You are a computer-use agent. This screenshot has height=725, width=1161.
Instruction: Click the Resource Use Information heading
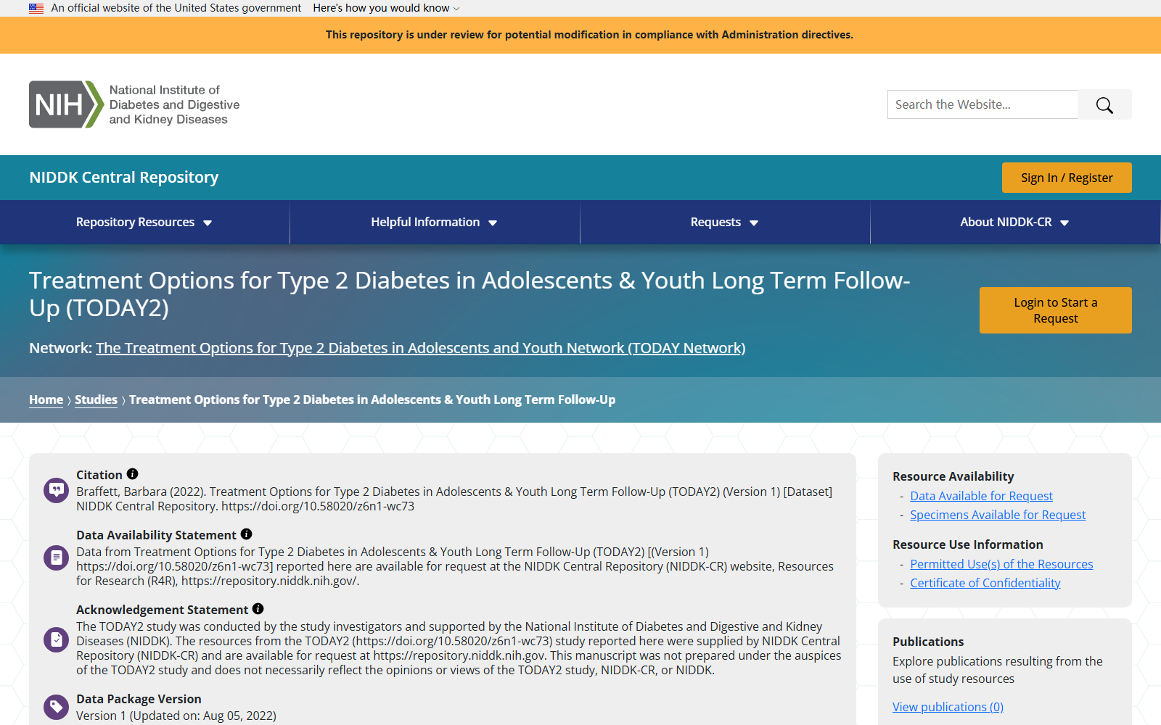pyautogui.click(x=967, y=544)
